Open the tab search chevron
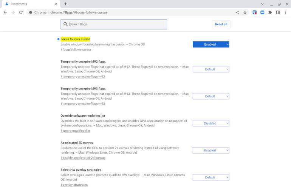 (262, 4)
